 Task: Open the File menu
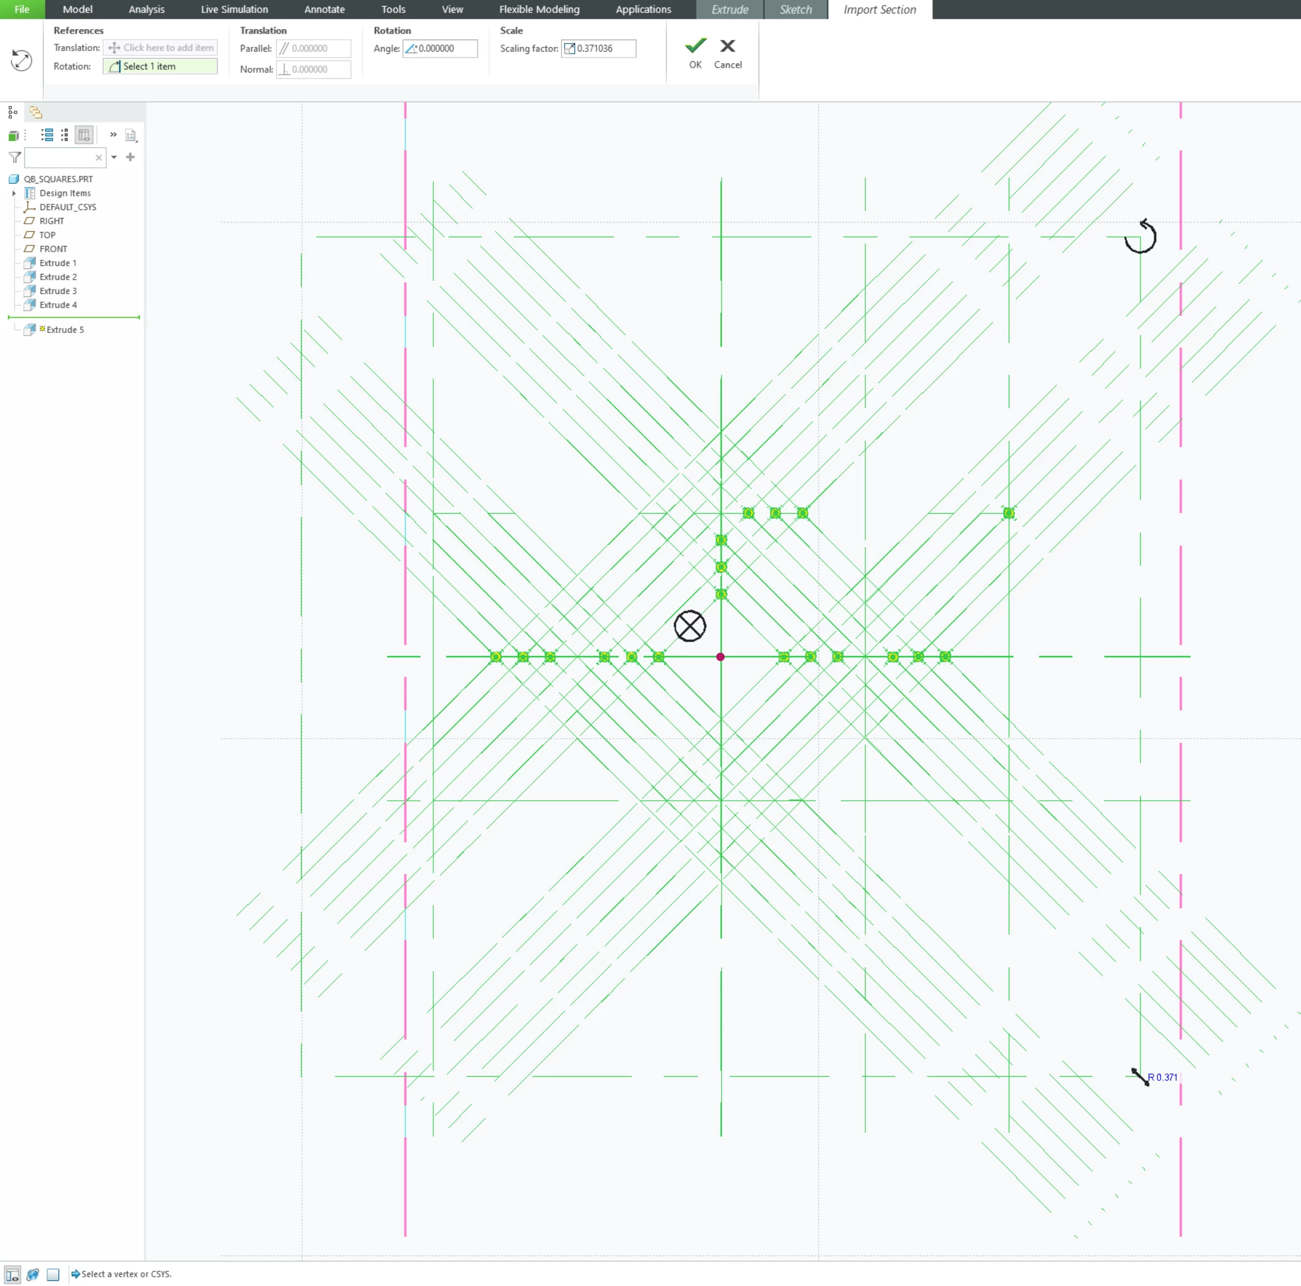pos(22,9)
